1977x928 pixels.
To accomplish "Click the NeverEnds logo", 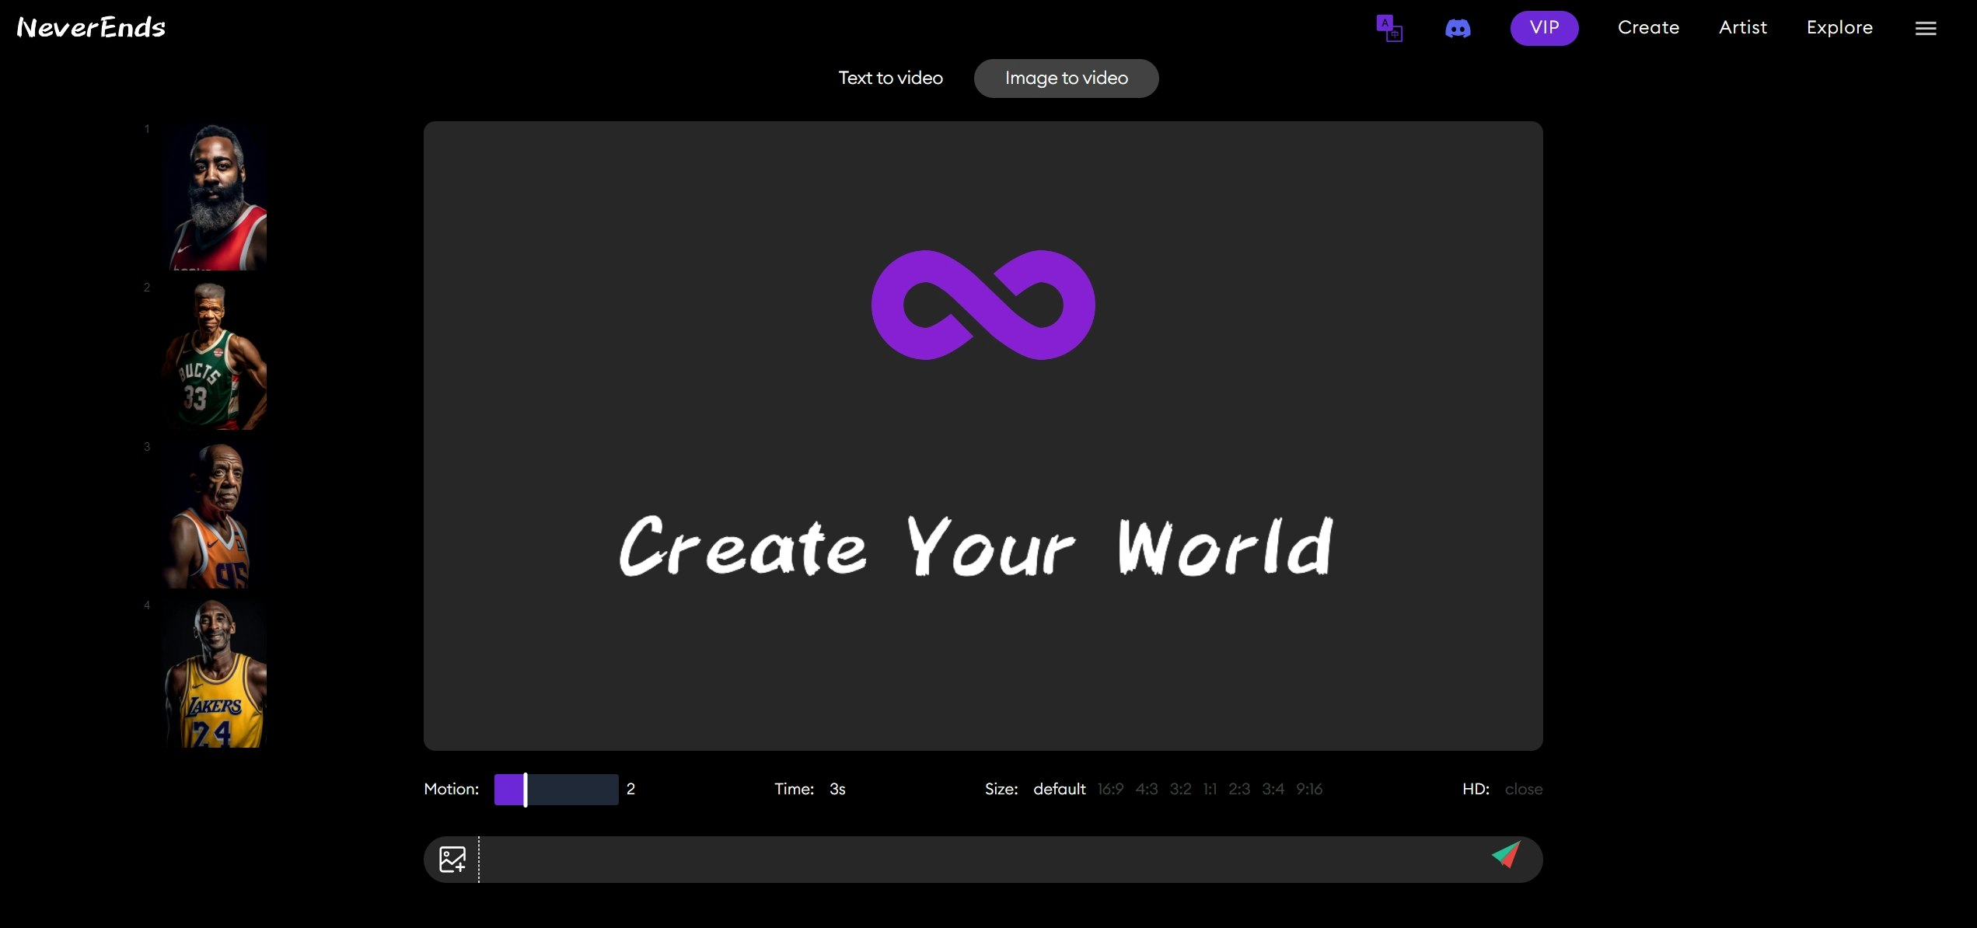I will 91,28.
